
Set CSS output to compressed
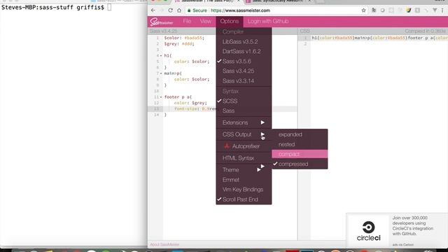pos(300,164)
